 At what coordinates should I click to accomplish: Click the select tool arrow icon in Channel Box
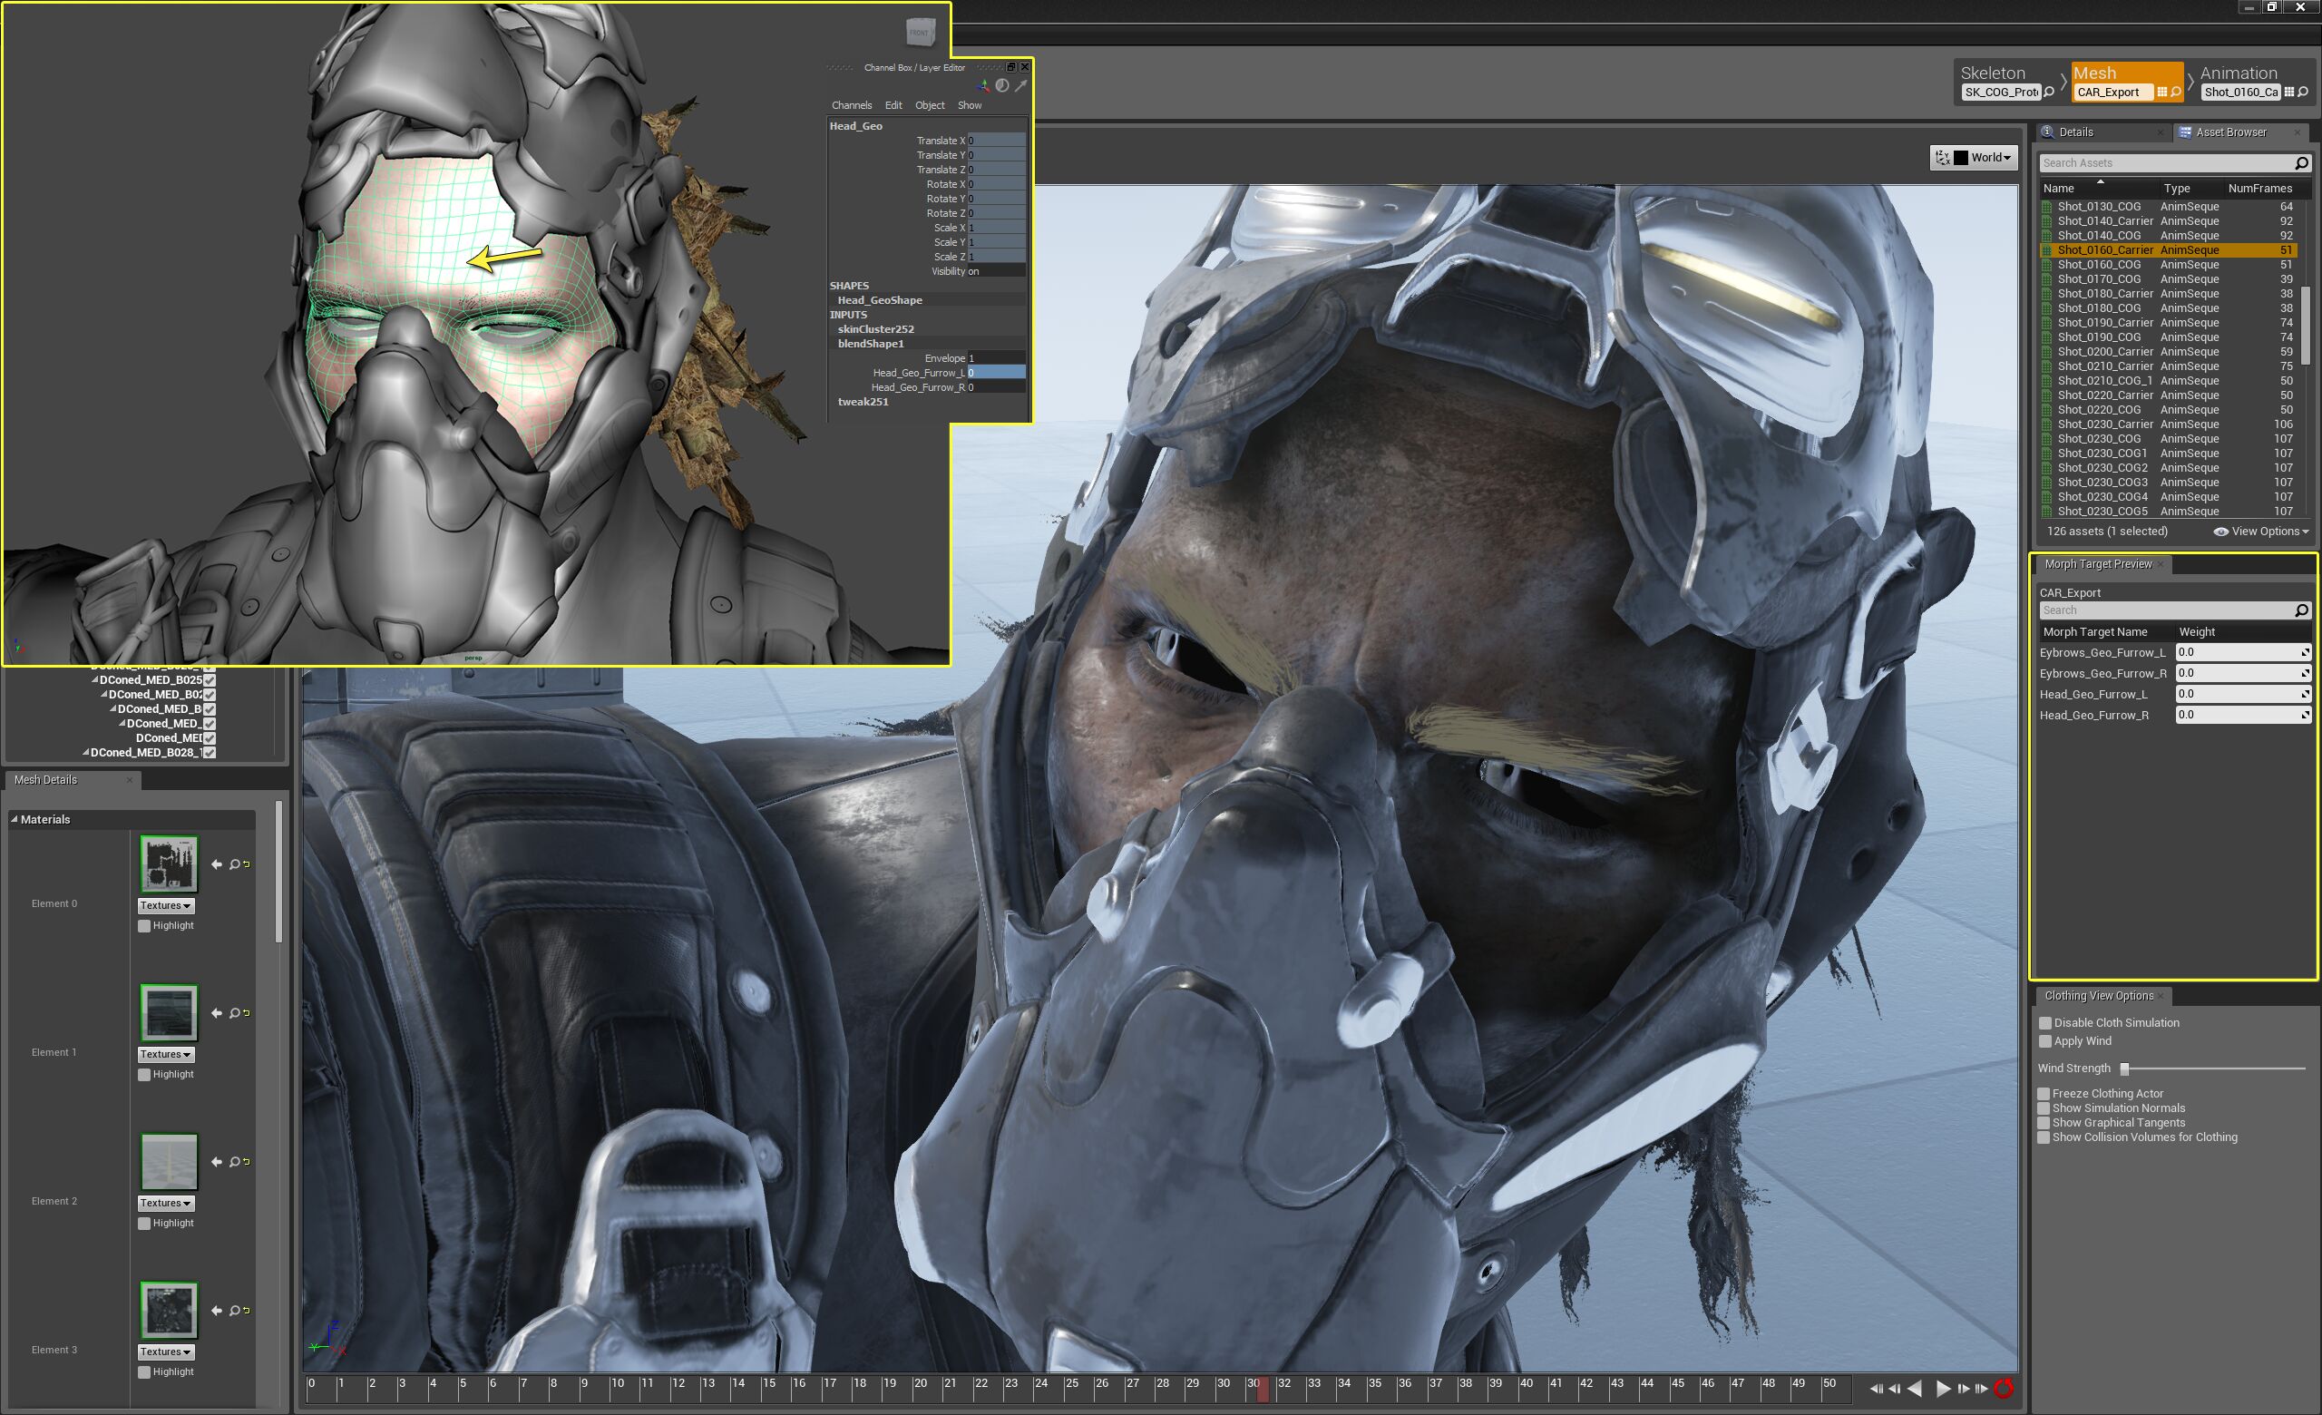[x=1023, y=86]
